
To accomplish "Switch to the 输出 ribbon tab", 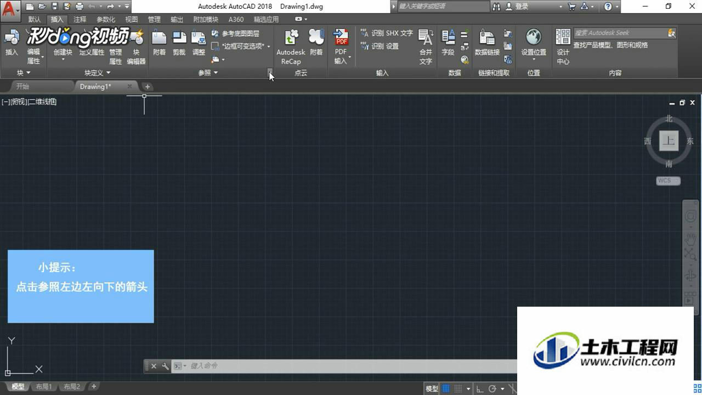I will coord(177,19).
